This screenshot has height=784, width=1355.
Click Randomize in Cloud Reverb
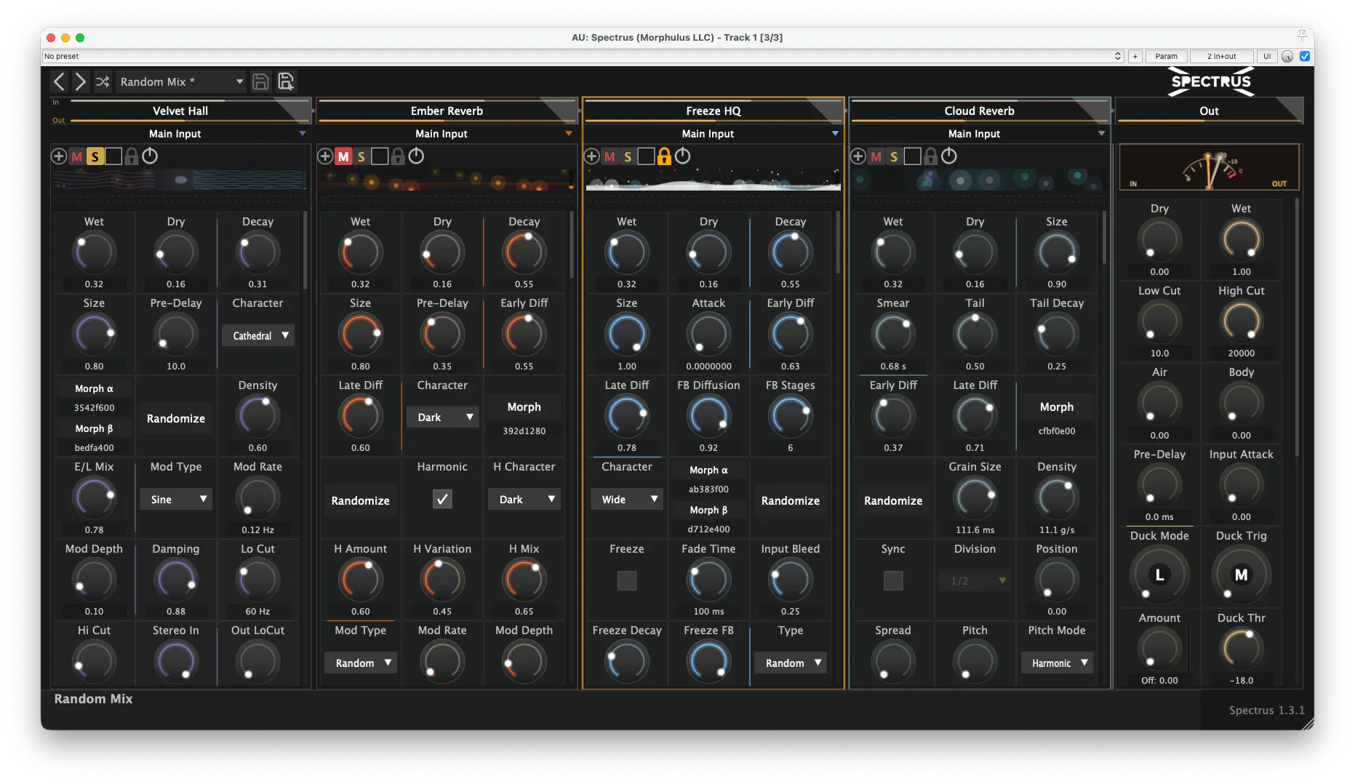tap(893, 500)
